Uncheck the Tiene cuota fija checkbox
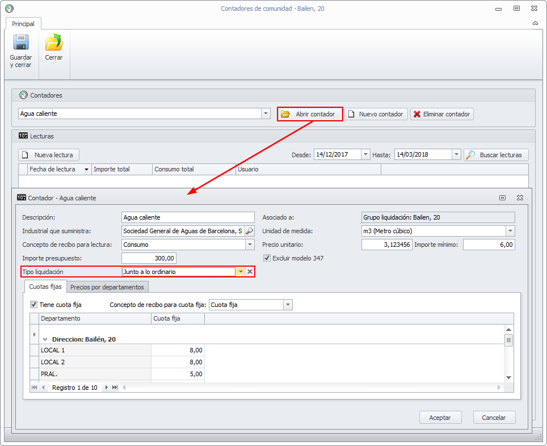This screenshot has width=547, height=446. tap(33, 305)
